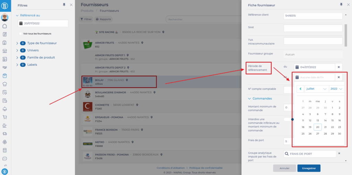Click the 'Aucune date de fin' field
The image size is (352, 175).
[x=315, y=78]
